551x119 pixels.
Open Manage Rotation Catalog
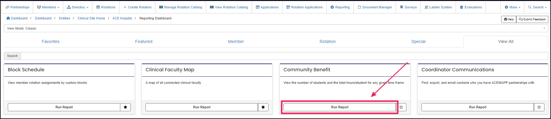(x=181, y=7)
